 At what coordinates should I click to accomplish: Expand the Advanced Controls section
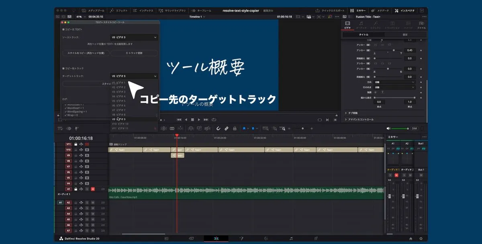pyautogui.click(x=361, y=120)
